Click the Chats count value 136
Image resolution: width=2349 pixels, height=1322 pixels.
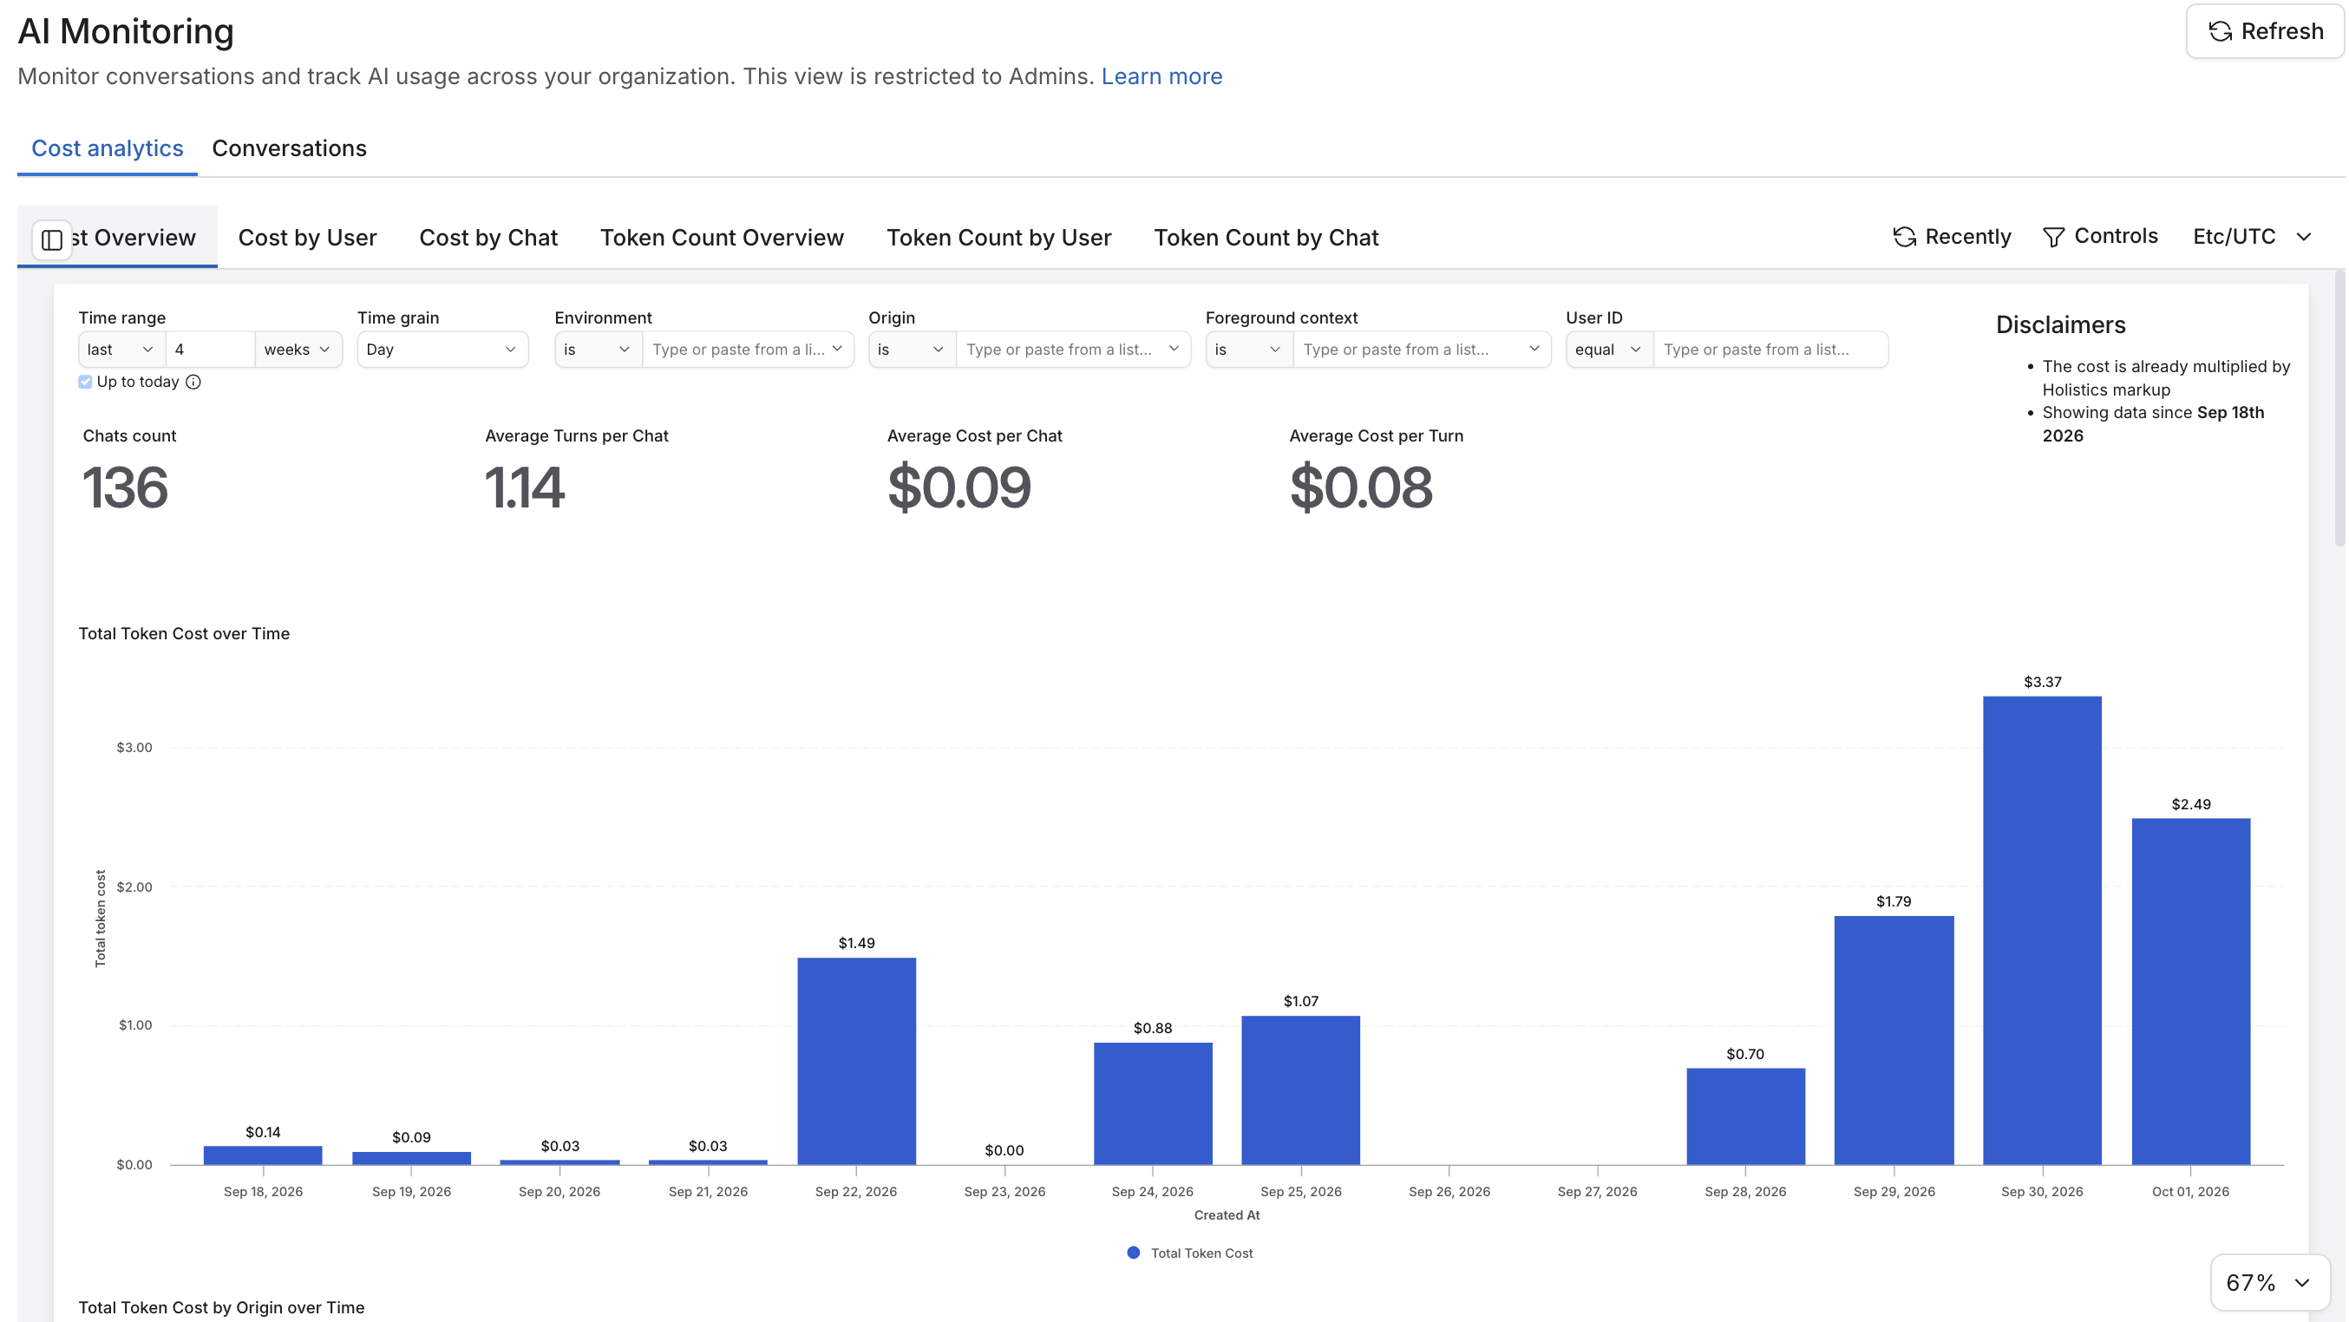(125, 488)
